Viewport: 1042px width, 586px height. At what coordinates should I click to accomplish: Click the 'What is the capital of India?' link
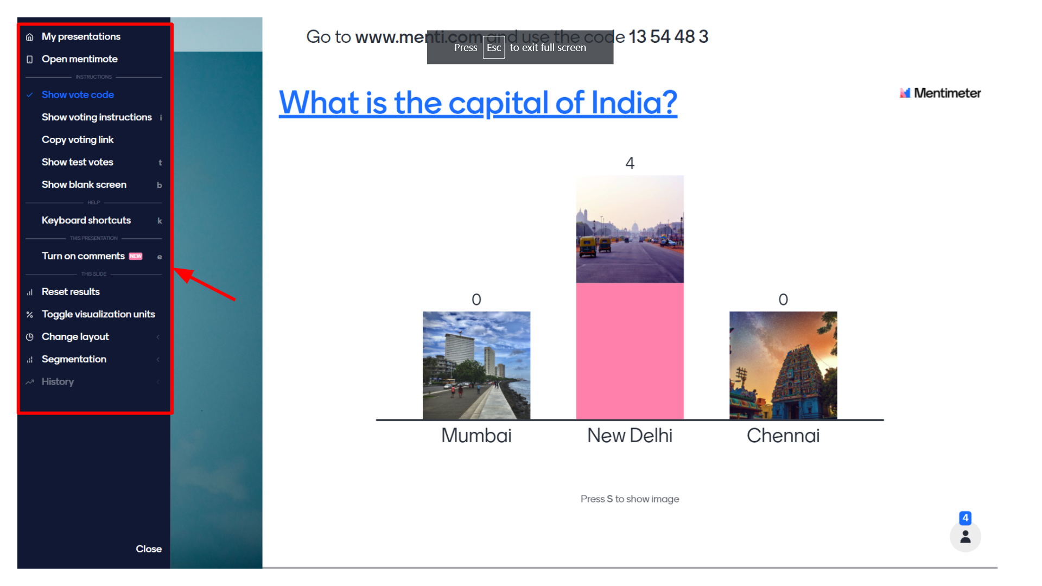coord(478,103)
